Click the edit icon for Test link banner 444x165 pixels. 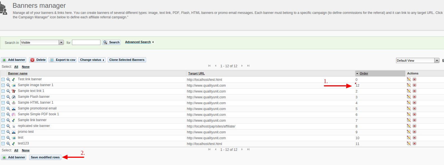coord(409,79)
